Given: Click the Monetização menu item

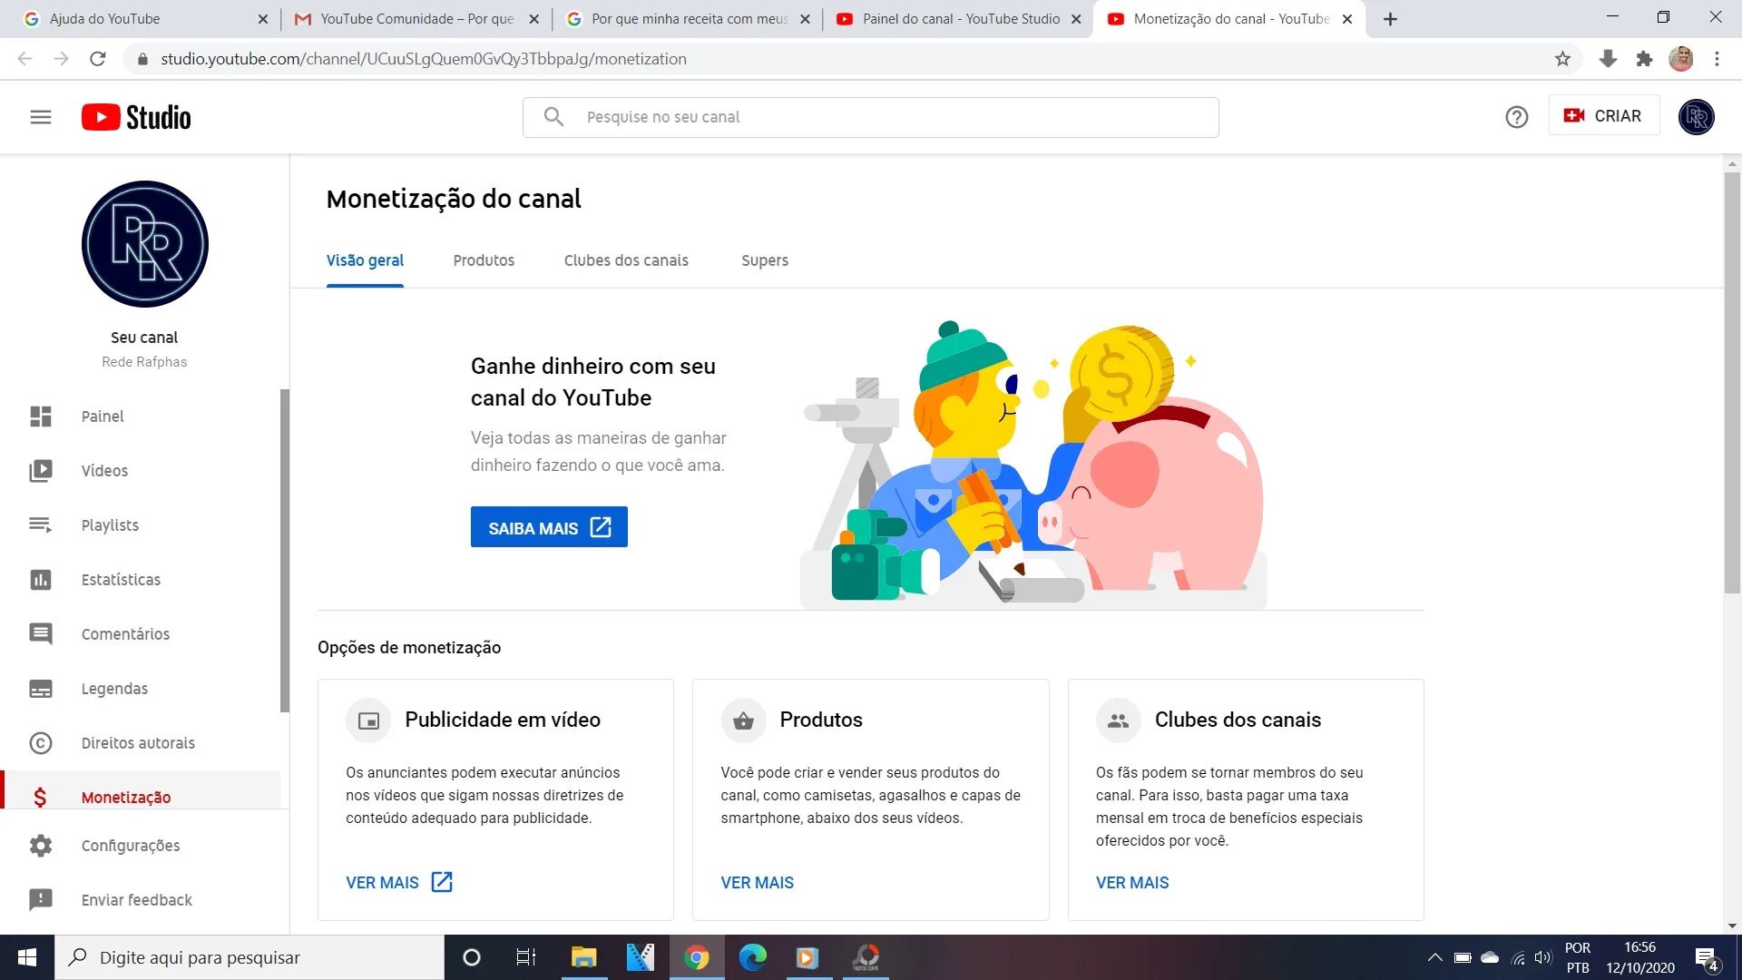Looking at the screenshot, I should 123,797.
